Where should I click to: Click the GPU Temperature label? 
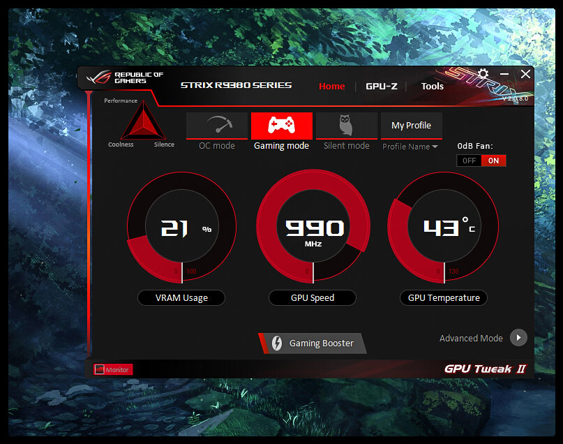(443, 297)
